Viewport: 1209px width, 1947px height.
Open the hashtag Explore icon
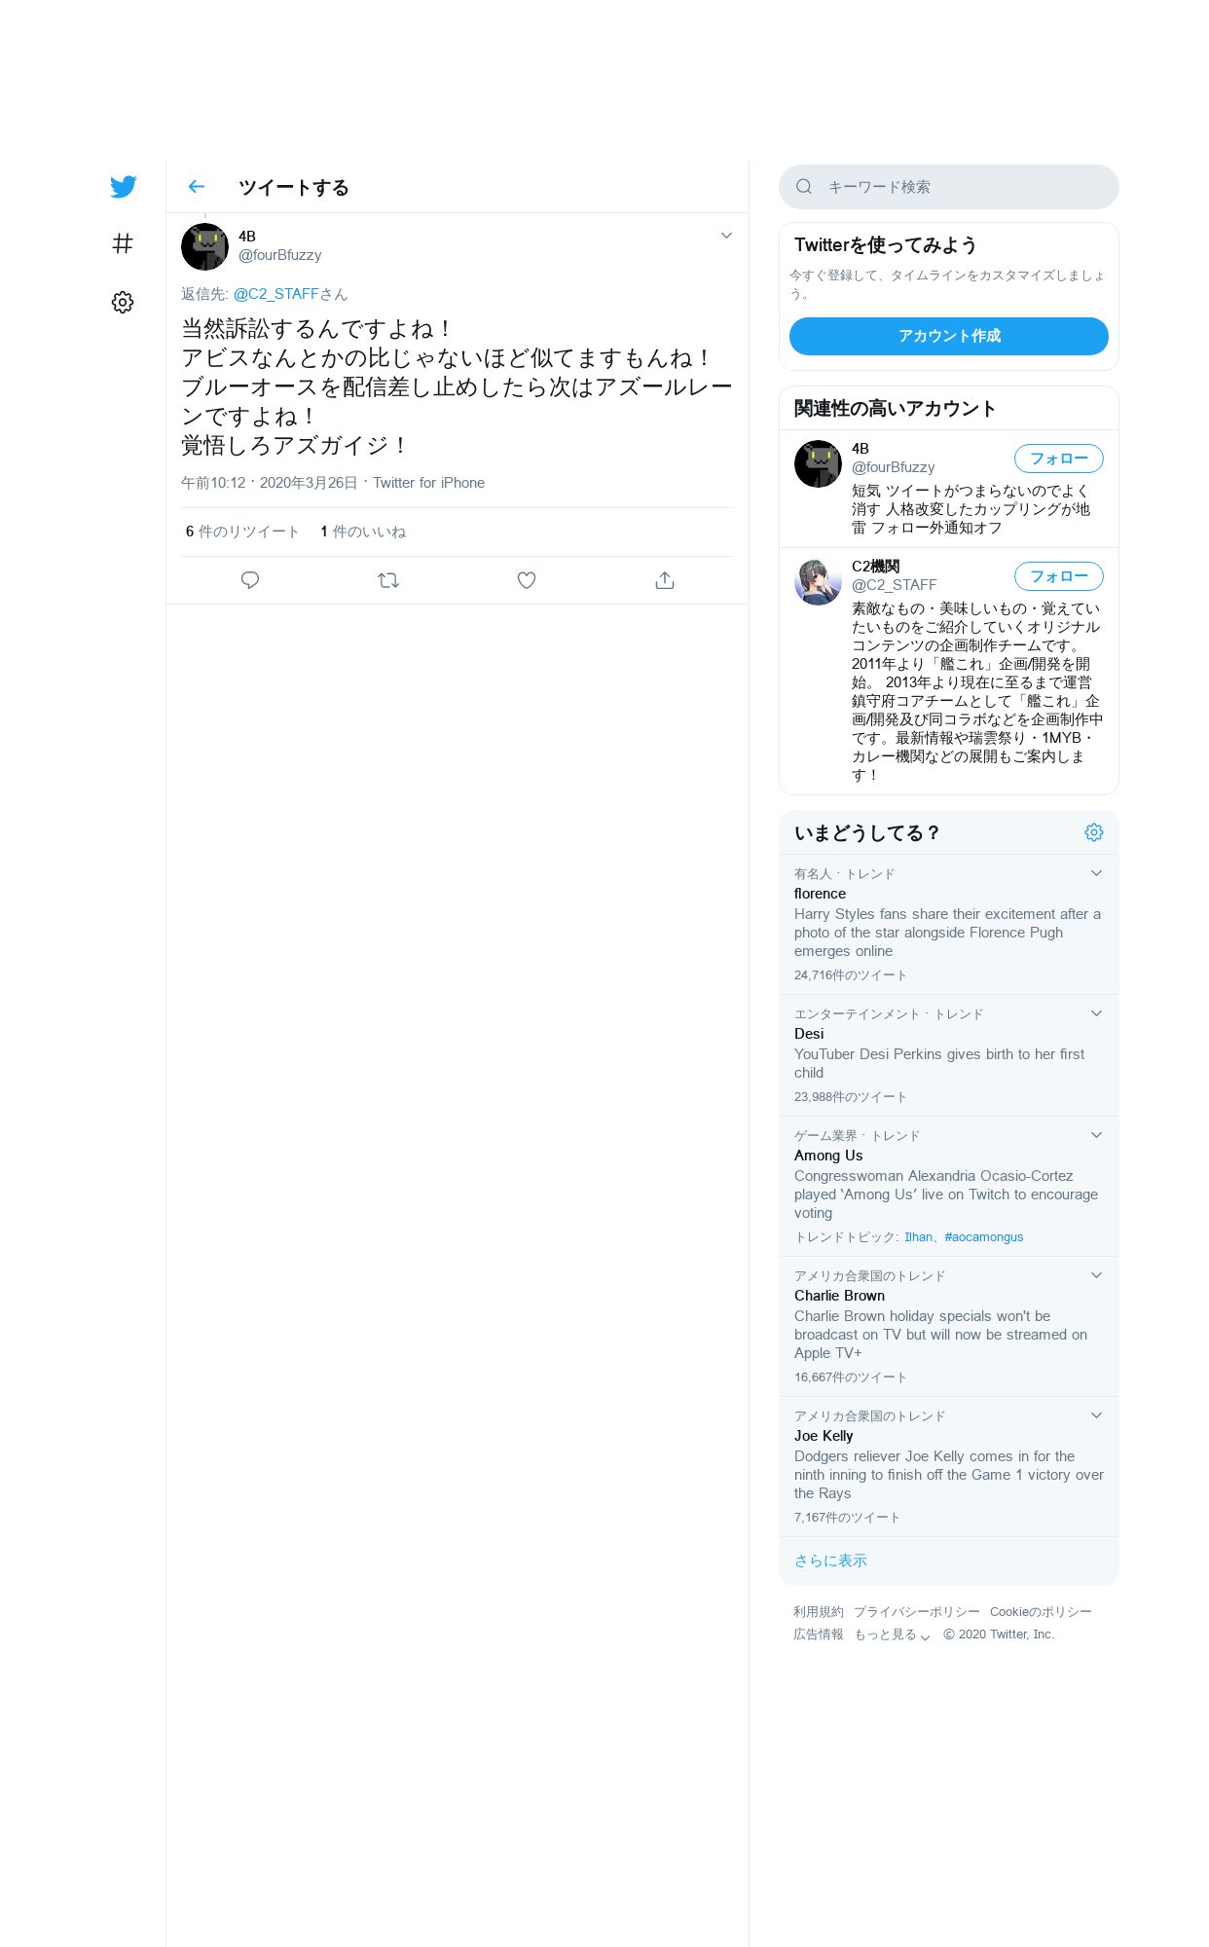[x=123, y=243]
